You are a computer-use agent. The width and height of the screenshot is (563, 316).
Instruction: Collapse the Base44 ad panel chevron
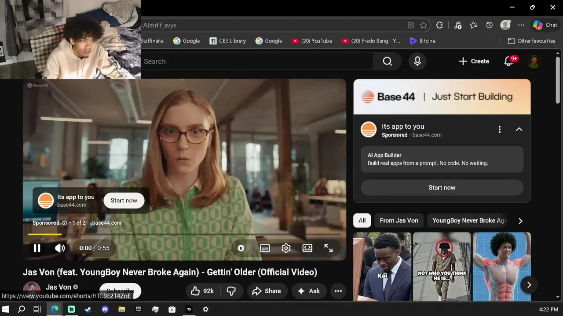click(519, 129)
